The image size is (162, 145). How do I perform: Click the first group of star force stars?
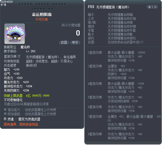25,4
